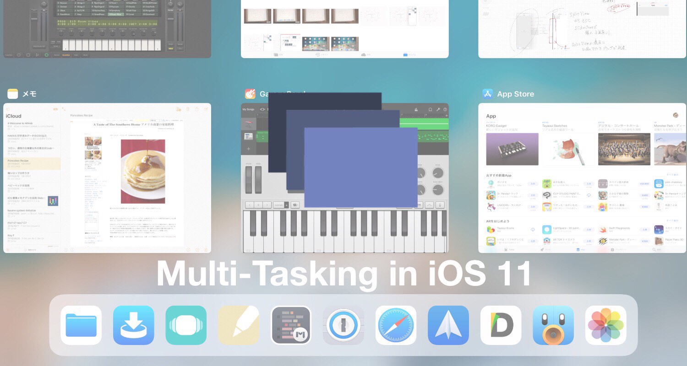
Task: Click the share icon in the Notes toolbar
Action: (x=197, y=109)
